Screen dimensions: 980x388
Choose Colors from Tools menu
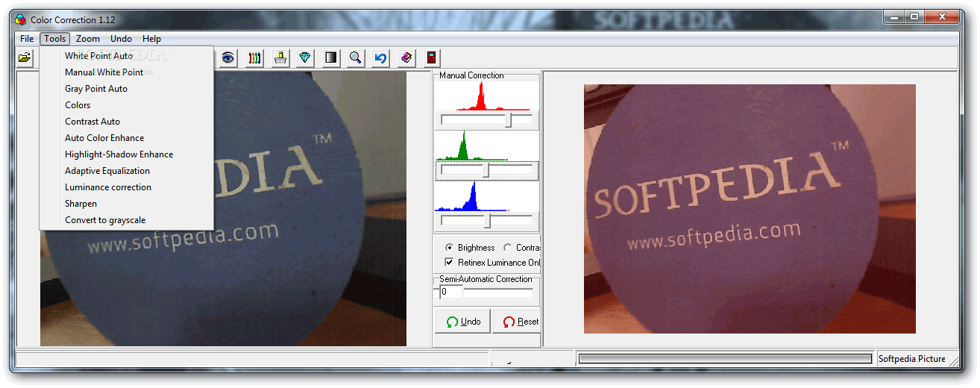(127, 105)
